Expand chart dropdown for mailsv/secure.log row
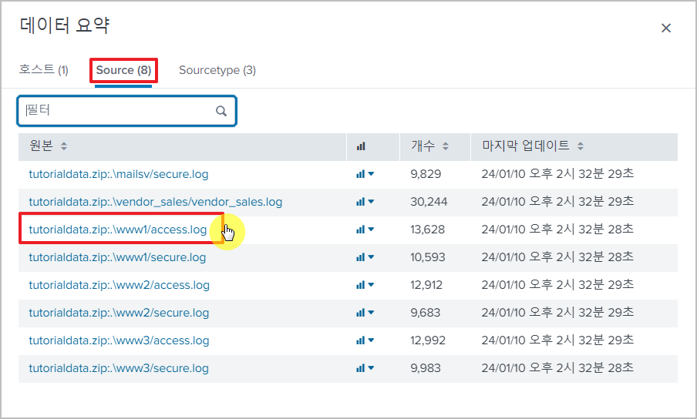The height and width of the screenshot is (419, 697). coord(365,174)
